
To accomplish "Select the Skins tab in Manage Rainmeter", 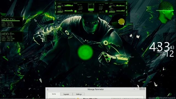I will pos(54,94).
